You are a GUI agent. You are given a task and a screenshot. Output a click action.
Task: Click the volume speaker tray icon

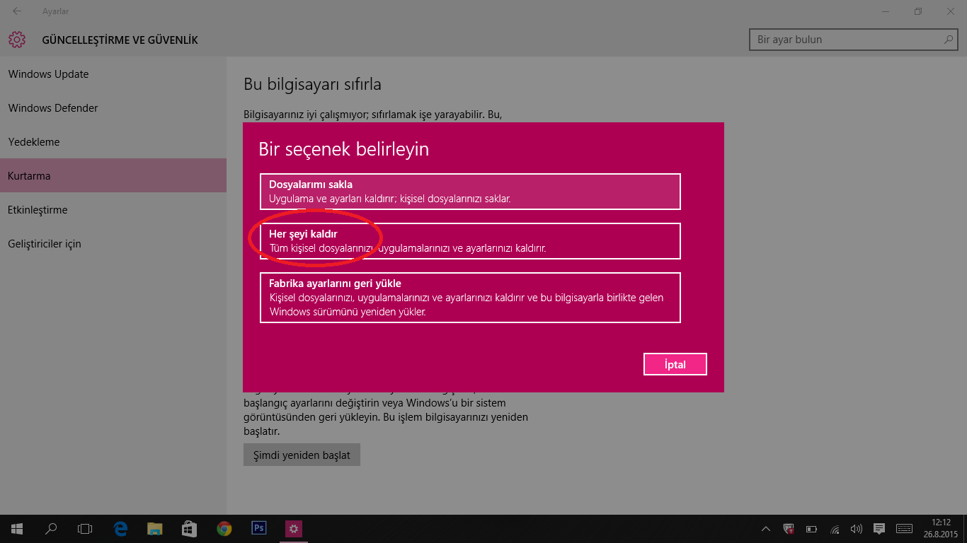857,528
